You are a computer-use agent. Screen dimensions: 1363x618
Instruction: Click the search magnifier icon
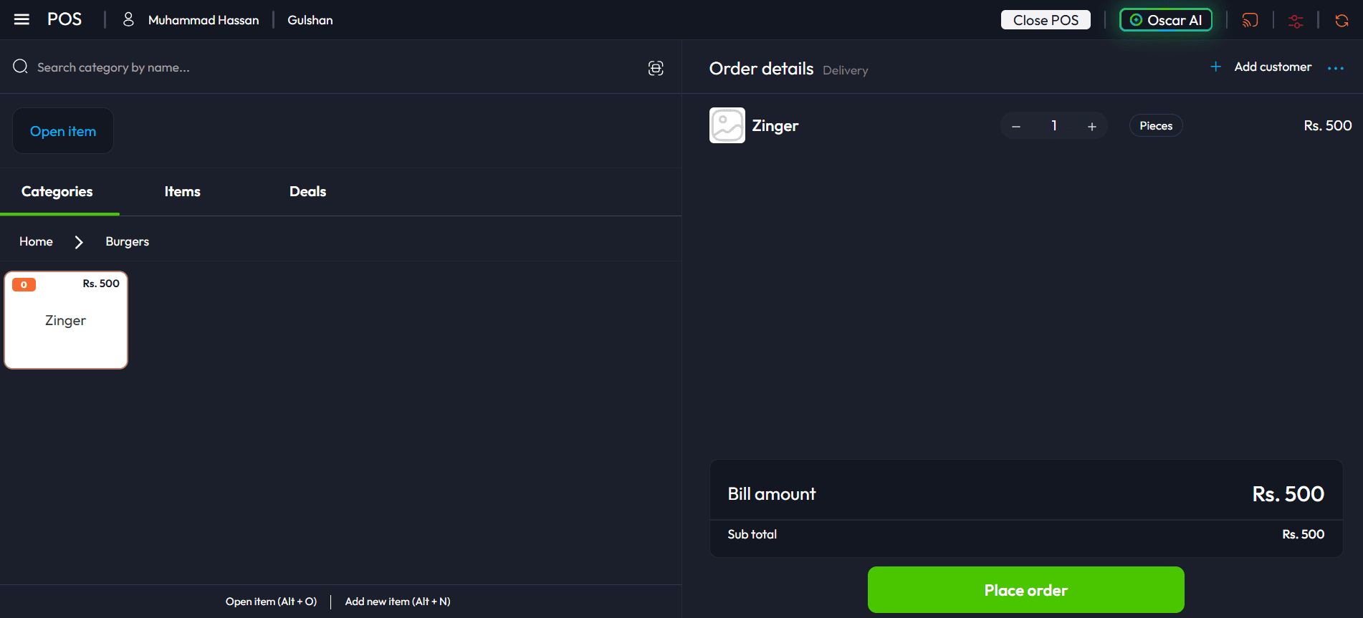pos(20,67)
